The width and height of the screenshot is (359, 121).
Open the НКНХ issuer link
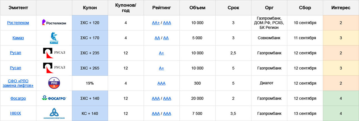(x=18, y=114)
